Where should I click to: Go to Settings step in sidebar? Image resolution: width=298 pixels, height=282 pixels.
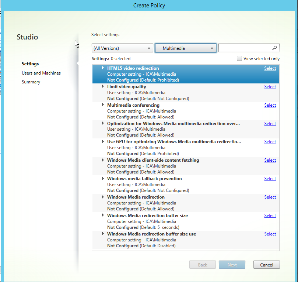point(30,64)
